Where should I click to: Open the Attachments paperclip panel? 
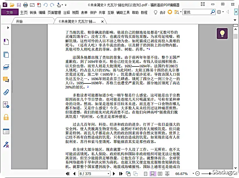(x=6, y=92)
